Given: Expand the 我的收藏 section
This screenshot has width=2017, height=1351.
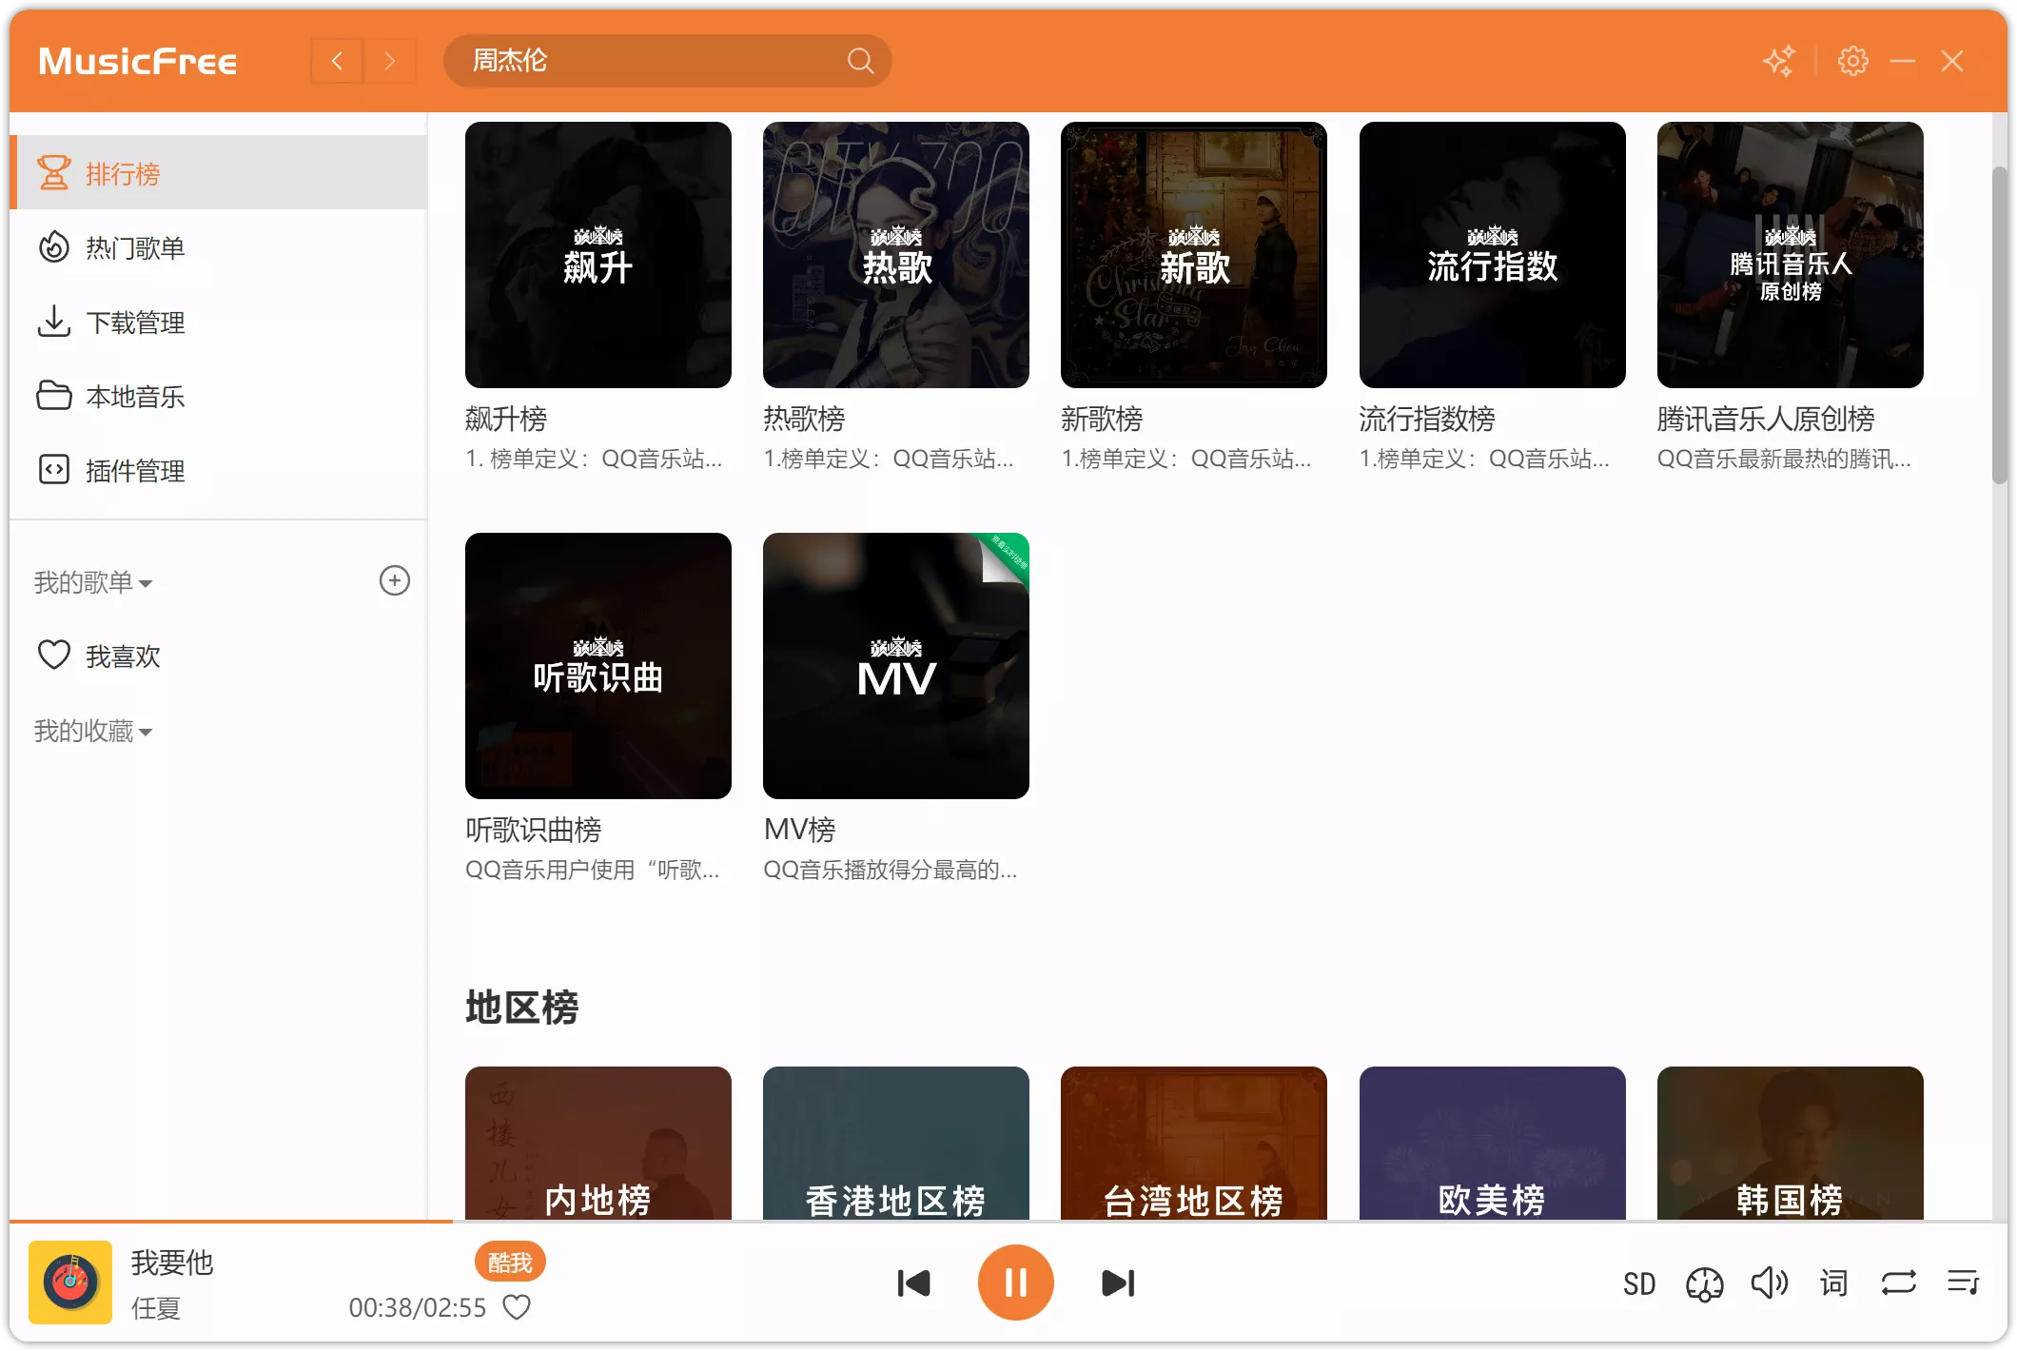Looking at the screenshot, I should point(145,731).
